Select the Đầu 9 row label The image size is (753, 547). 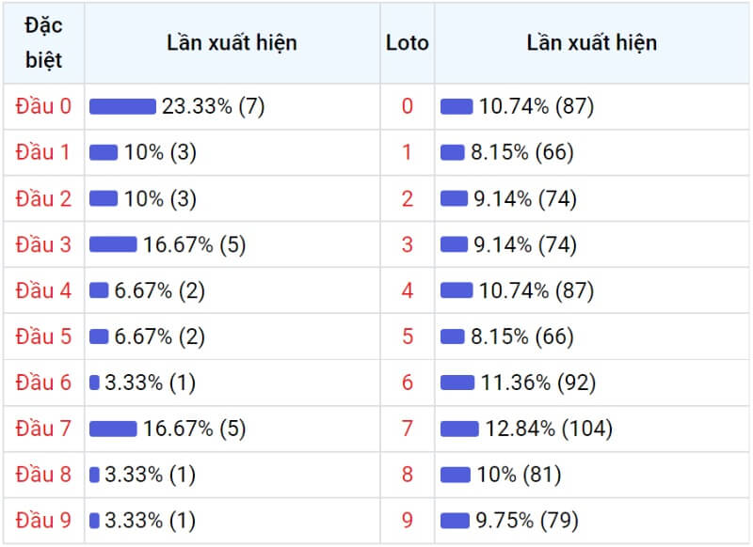point(43,520)
